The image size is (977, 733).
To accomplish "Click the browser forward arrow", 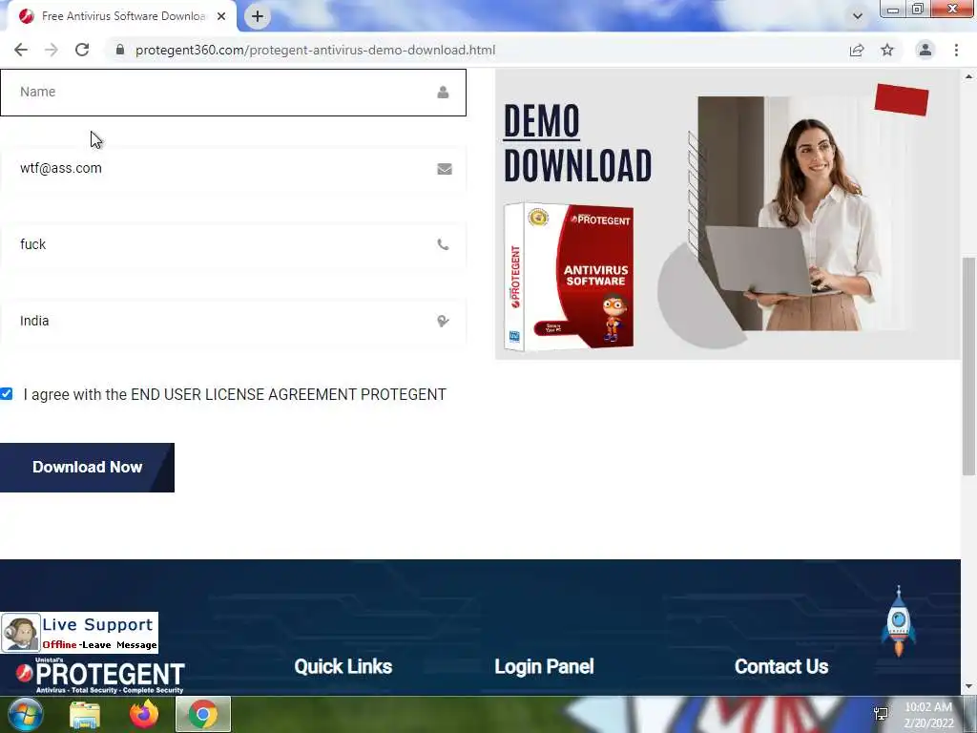I will click(52, 50).
